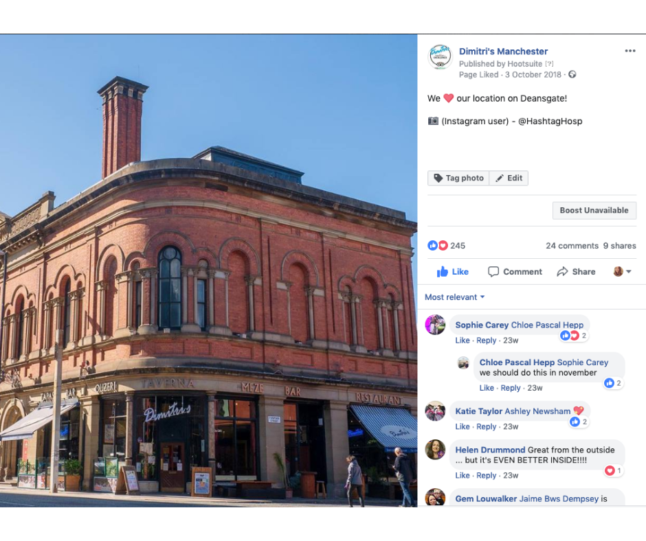This screenshot has height=541, width=646.
Task: Open Dimitri's Manchester page profile picture
Action: click(x=440, y=56)
